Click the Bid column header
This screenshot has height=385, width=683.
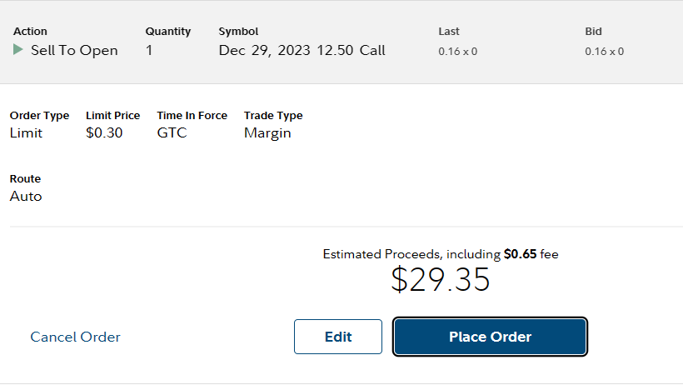pyautogui.click(x=593, y=32)
